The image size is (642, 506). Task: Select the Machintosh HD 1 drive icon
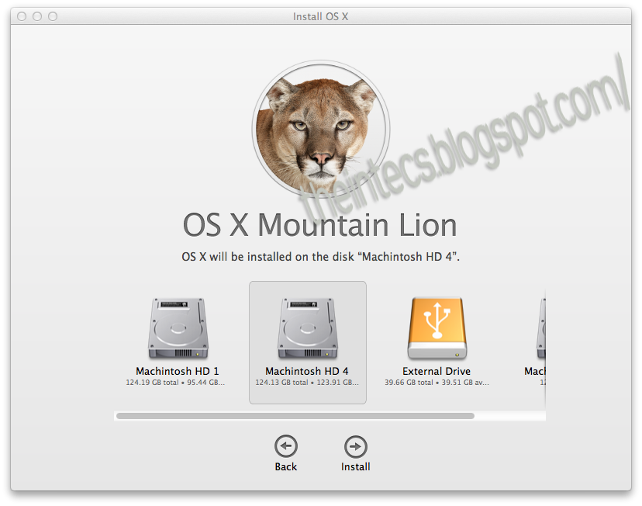click(178, 328)
